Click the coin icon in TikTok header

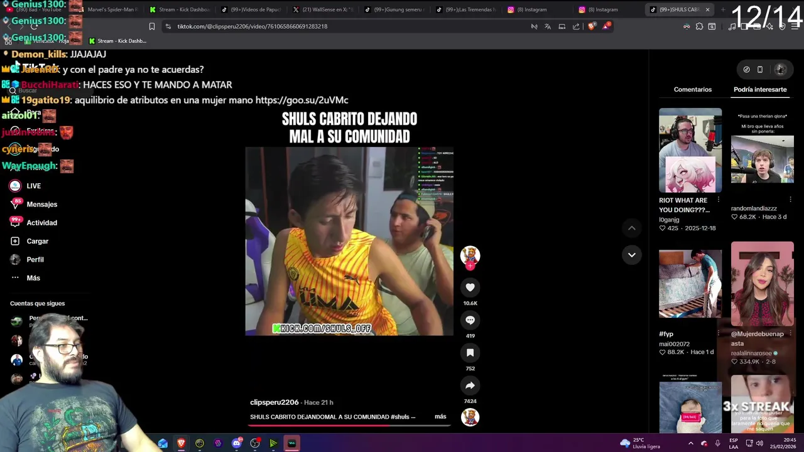coord(746,69)
